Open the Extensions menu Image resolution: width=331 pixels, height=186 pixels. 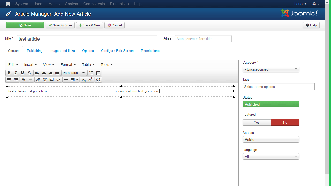coord(119,4)
